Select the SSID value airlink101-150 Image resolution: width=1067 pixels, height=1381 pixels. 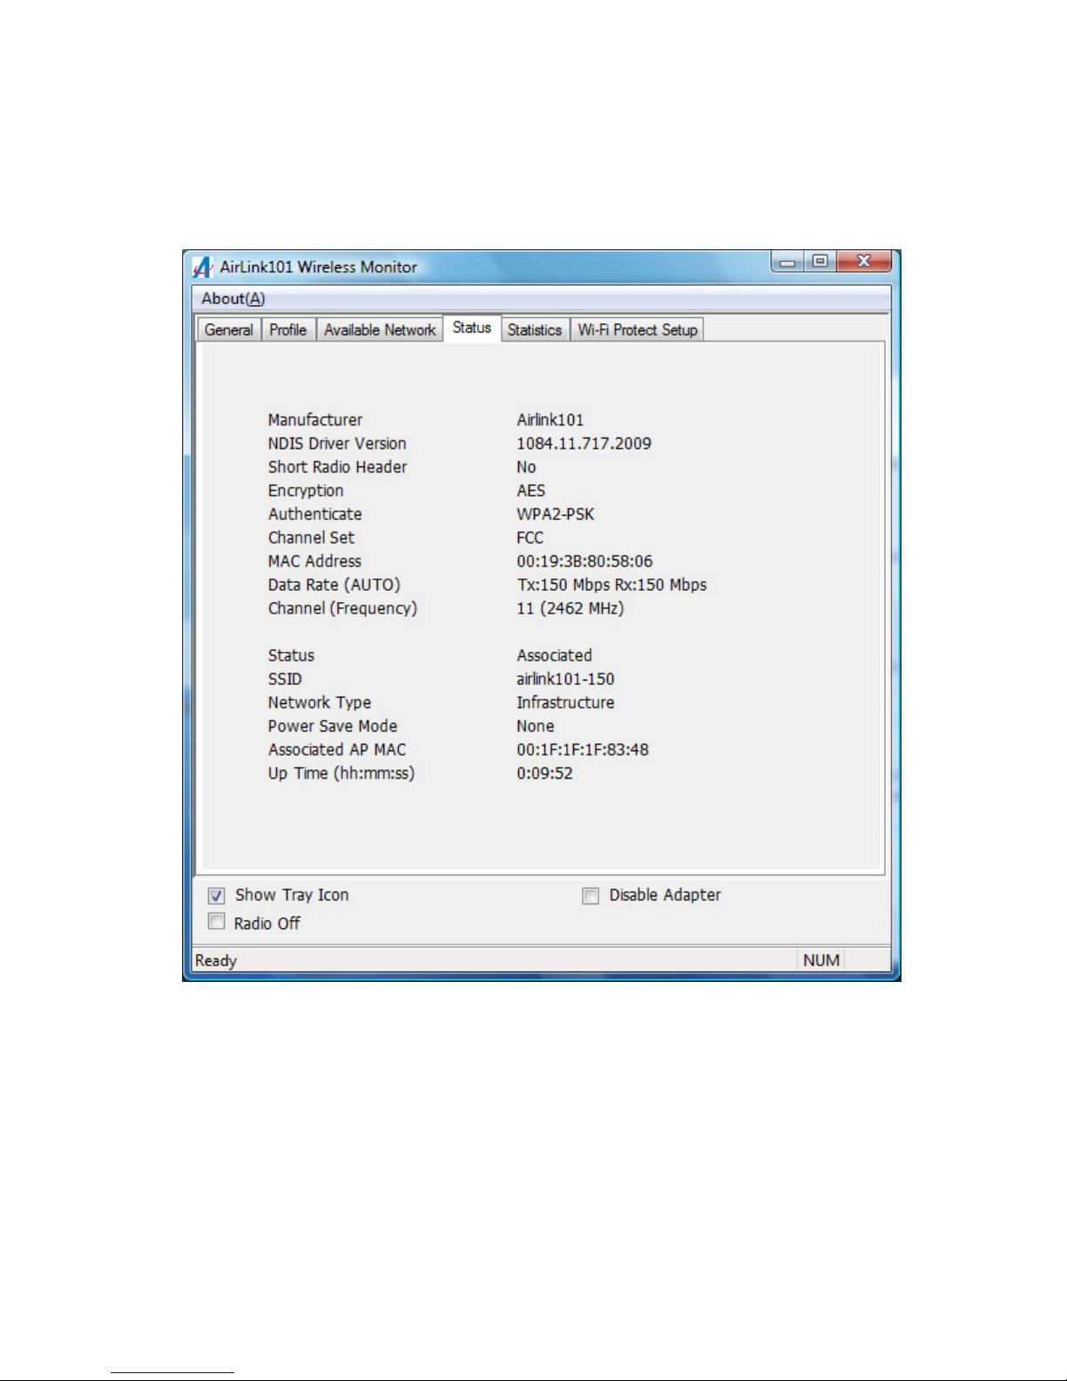565,680
